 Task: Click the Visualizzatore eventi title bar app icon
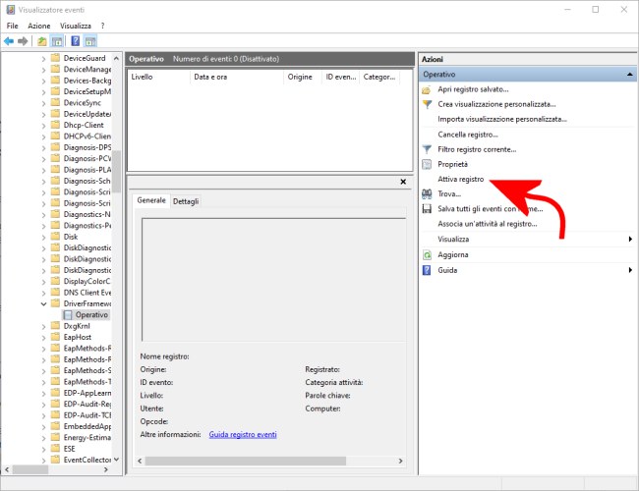click(11, 10)
